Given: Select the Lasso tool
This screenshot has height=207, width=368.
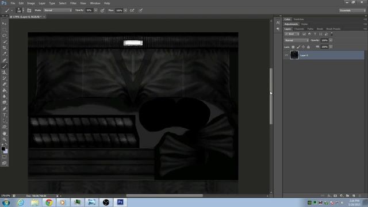Looking at the screenshot, I should click(x=4, y=36).
